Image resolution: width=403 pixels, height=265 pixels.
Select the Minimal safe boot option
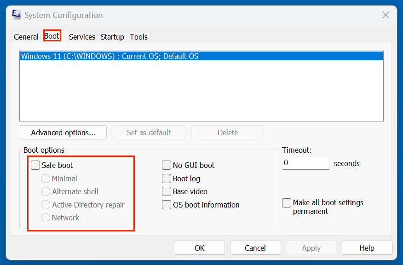(x=46, y=179)
